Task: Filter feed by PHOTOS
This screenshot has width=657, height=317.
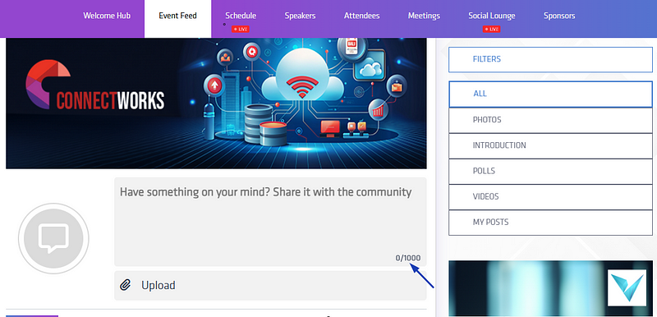Action: tap(550, 120)
